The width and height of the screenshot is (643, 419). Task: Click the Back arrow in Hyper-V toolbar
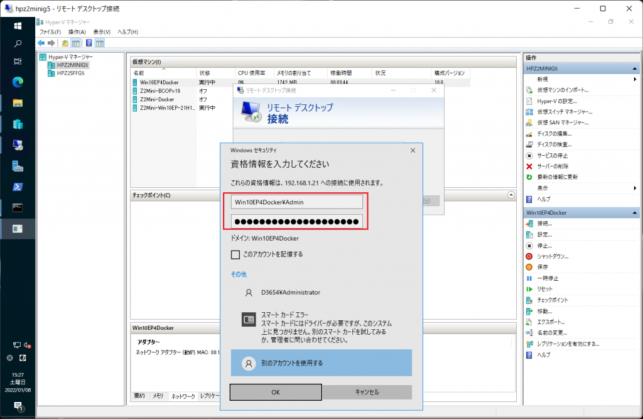pyautogui.click(x=41, y=43)
